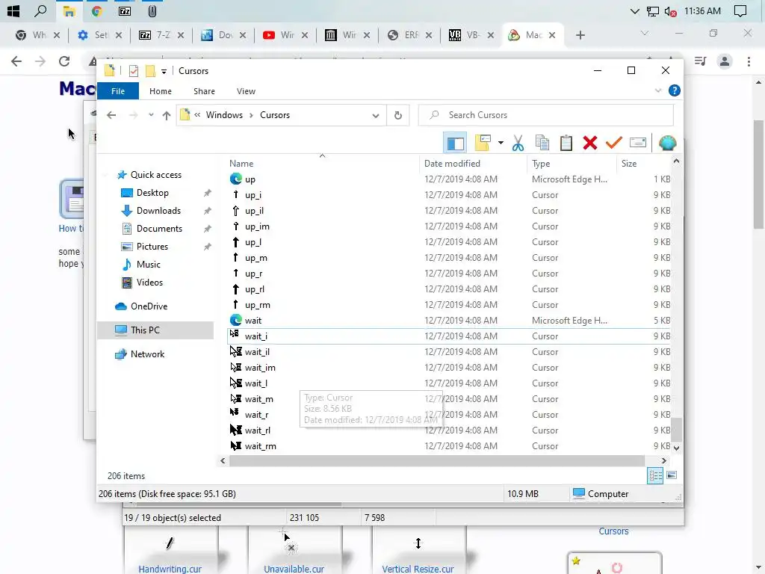Image resolution: width=765 pixels, height=574 pixels.
Task: Open the blue help question mark
Action: coord(675,90)
